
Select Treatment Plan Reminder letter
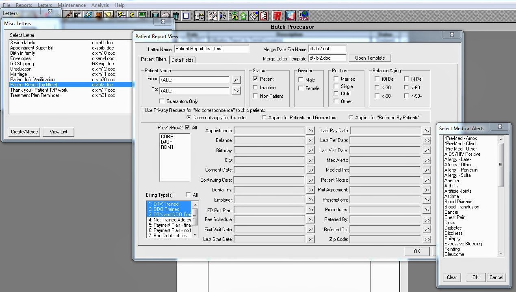35,95
